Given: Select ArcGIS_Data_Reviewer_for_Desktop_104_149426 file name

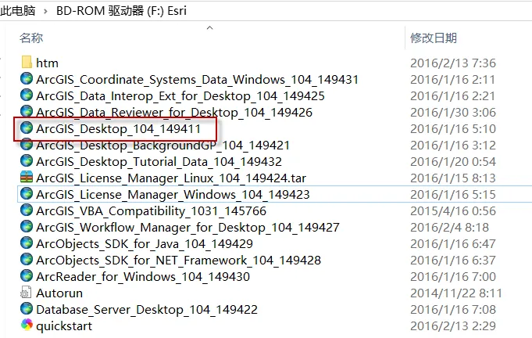Looking at the screenshot, I should [x=174, y=113].
